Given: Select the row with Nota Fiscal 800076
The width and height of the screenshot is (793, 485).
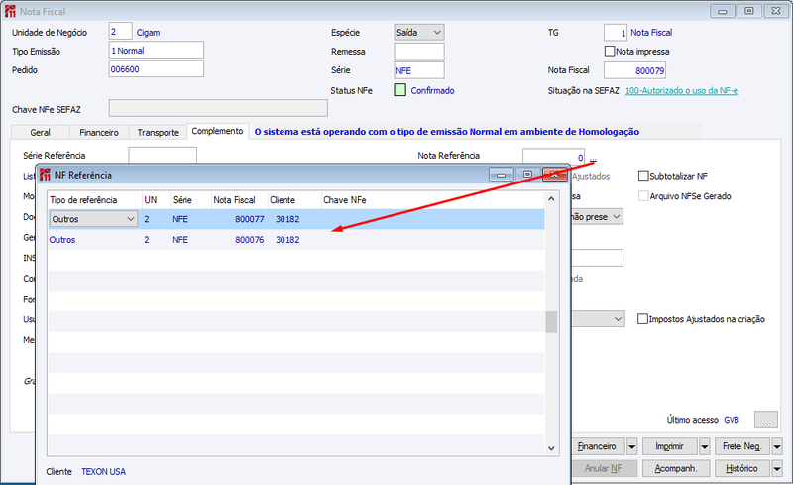Looking at the screenshot, I should [x=296, y=240].
